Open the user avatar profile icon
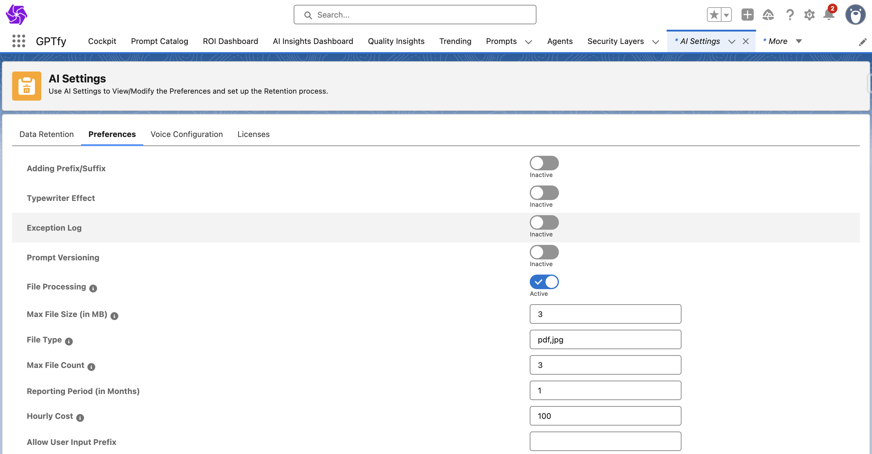 (x=855, y=15)
